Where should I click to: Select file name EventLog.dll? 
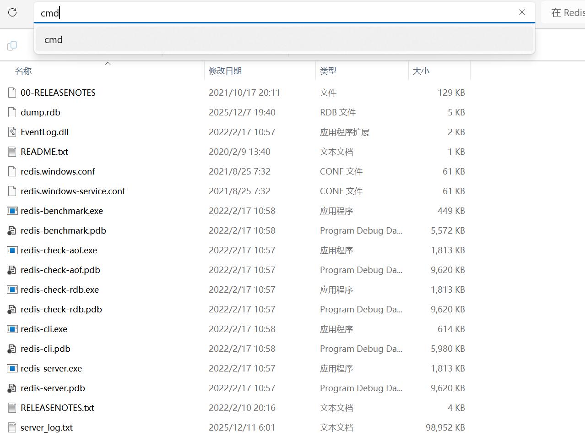click(44, 132)
